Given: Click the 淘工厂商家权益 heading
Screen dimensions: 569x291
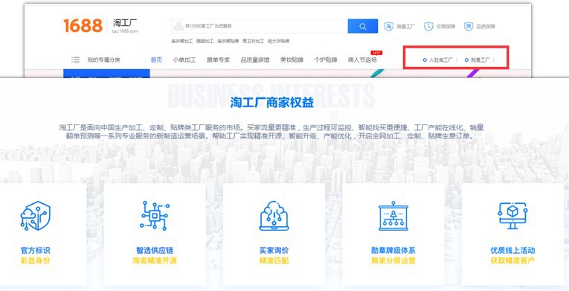Looking at the screenshot, I should [x=271, y=103].
